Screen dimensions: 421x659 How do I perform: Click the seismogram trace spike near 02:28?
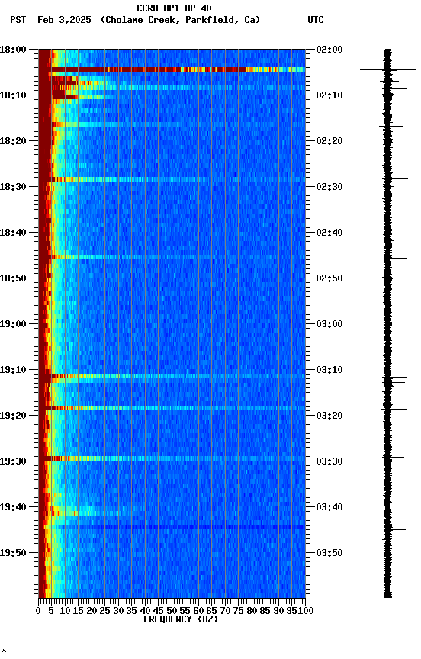[395, 179]
